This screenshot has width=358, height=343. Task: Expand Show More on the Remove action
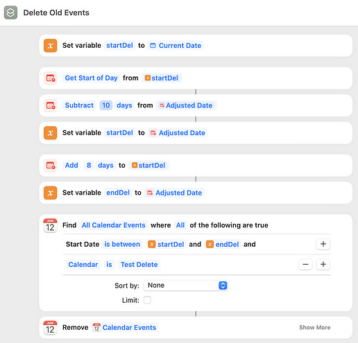coord(315,328)
